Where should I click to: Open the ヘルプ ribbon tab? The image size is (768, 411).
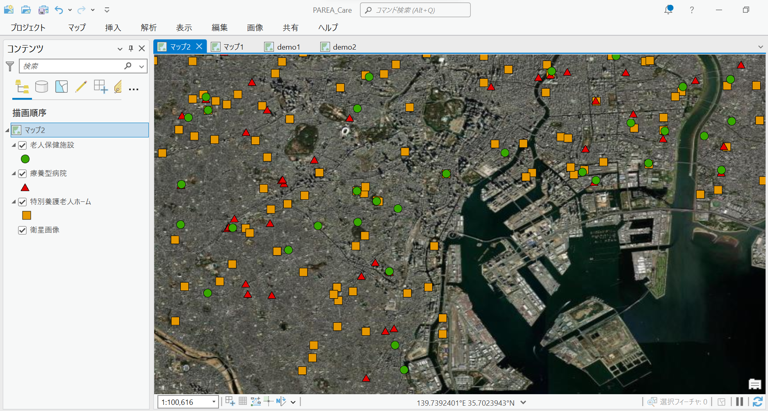[328, 27]
